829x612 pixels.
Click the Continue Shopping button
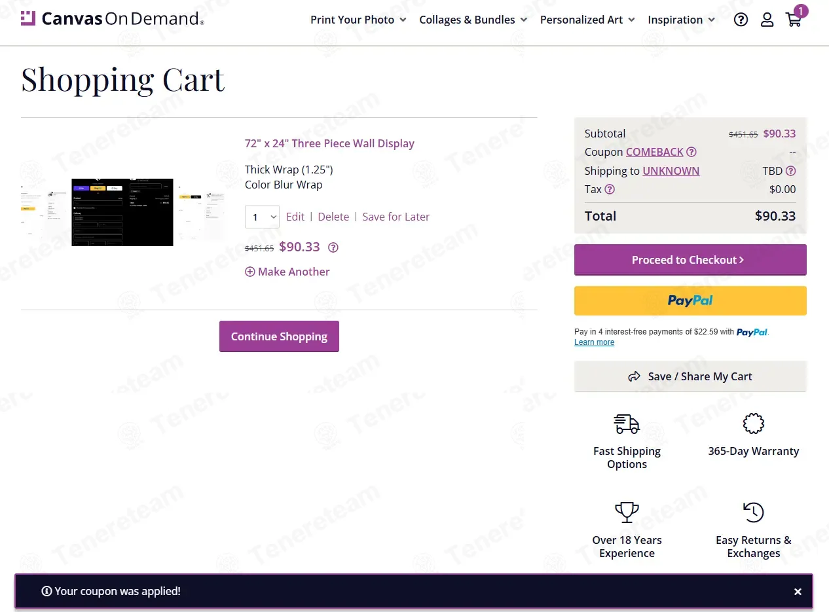tap(279, 336)
